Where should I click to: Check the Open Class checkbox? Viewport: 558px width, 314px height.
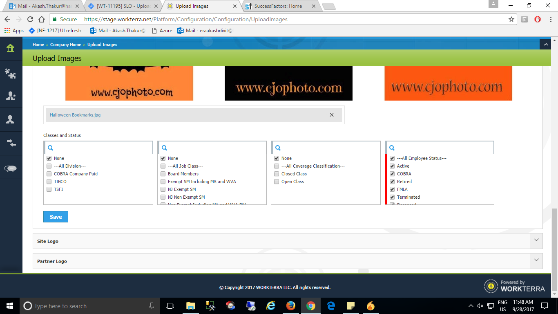coord(277,182)
